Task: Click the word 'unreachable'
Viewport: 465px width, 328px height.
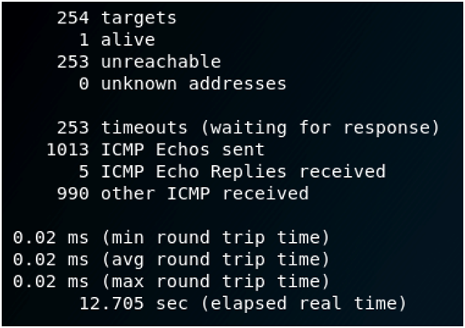Action: pyautogui.click(x=161, y=62)
